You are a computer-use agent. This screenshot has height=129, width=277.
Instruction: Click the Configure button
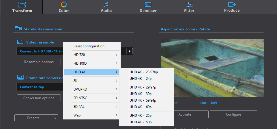pyautogui.click(x=233, y=114)
